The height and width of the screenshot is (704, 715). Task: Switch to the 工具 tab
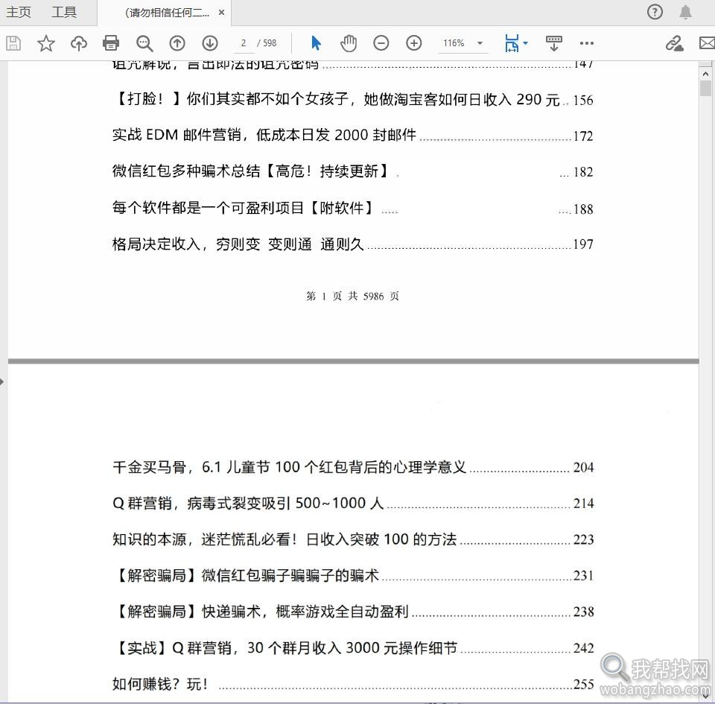click(x=64, y=12)
